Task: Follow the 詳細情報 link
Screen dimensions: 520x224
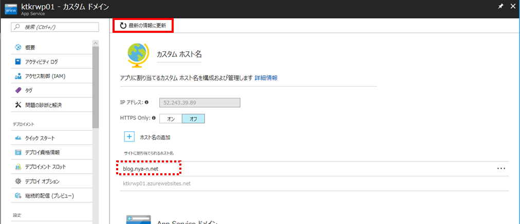Action: point(266,78)
